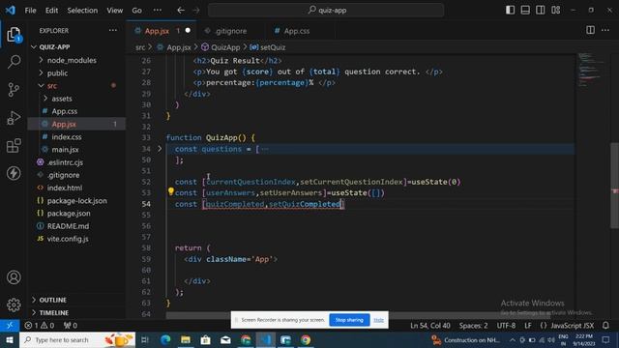Change indentation Spaces: 2
The width and height of the screenshot is (619, 348).
point(473,326)
